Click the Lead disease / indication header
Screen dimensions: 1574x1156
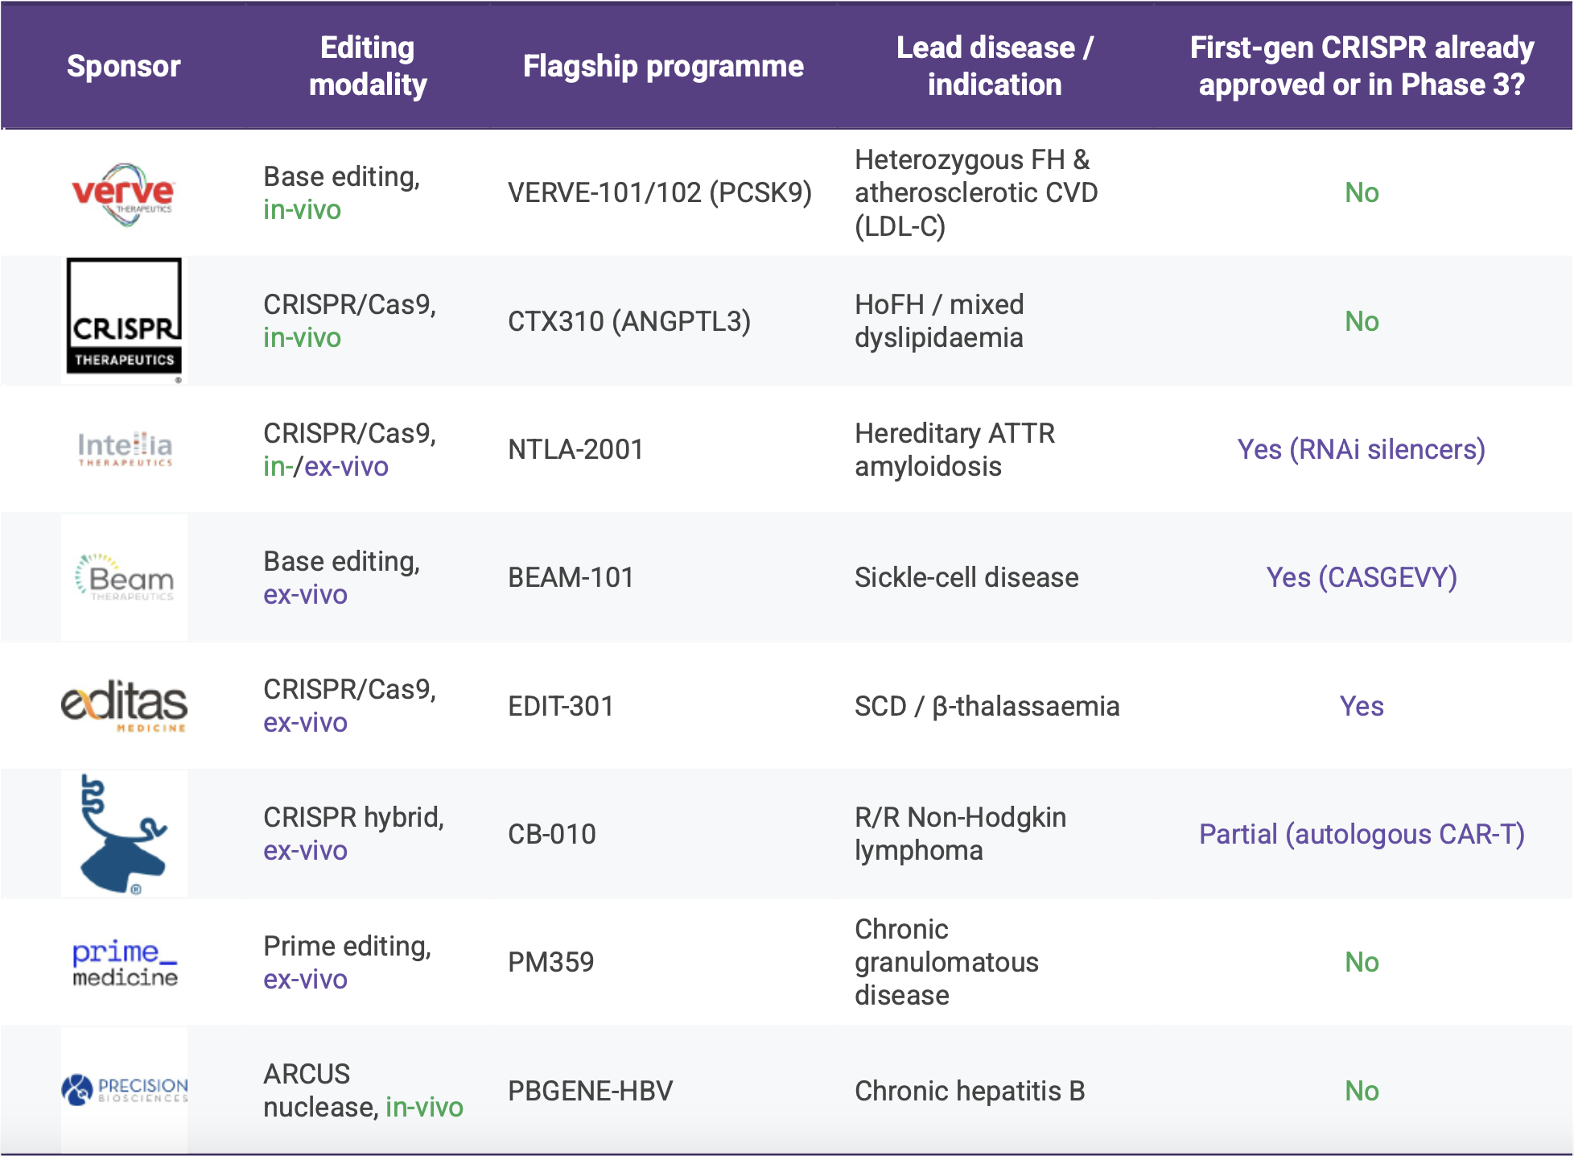(995, 66)
